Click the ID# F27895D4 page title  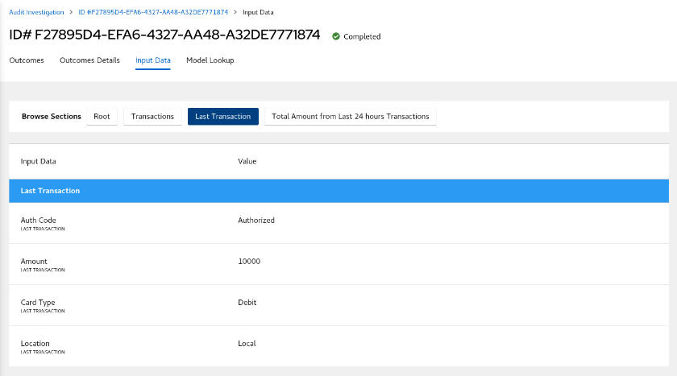164,35
